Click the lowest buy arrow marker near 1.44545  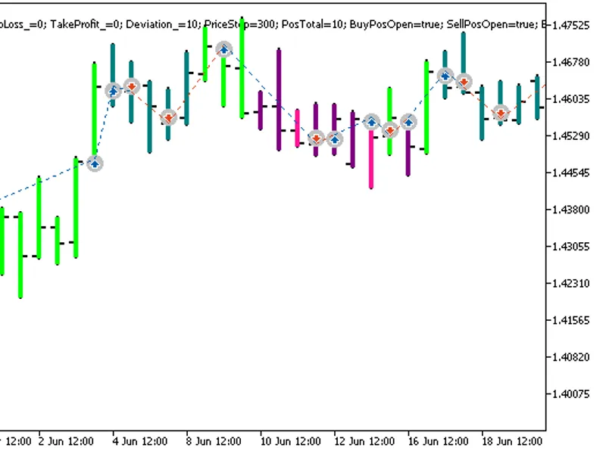coord(95,163)
